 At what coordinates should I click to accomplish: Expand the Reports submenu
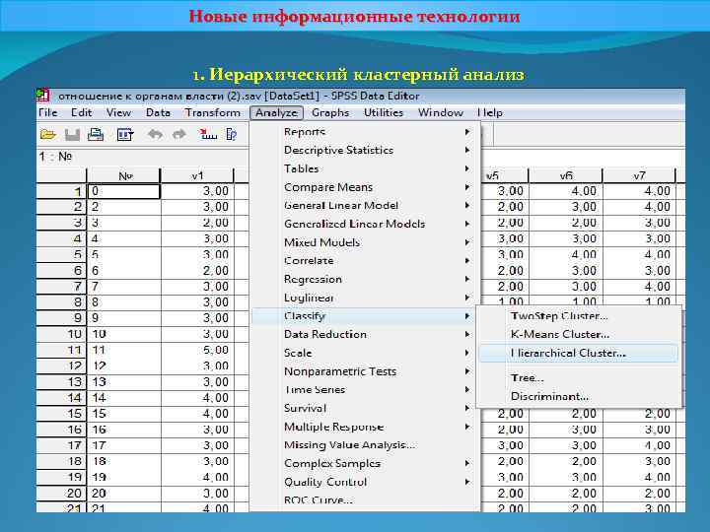(x=365, y=132)
